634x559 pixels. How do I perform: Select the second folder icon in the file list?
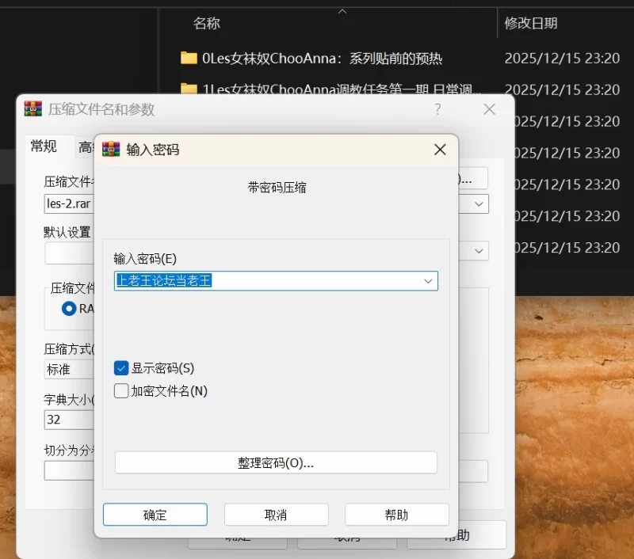point(189,89)
